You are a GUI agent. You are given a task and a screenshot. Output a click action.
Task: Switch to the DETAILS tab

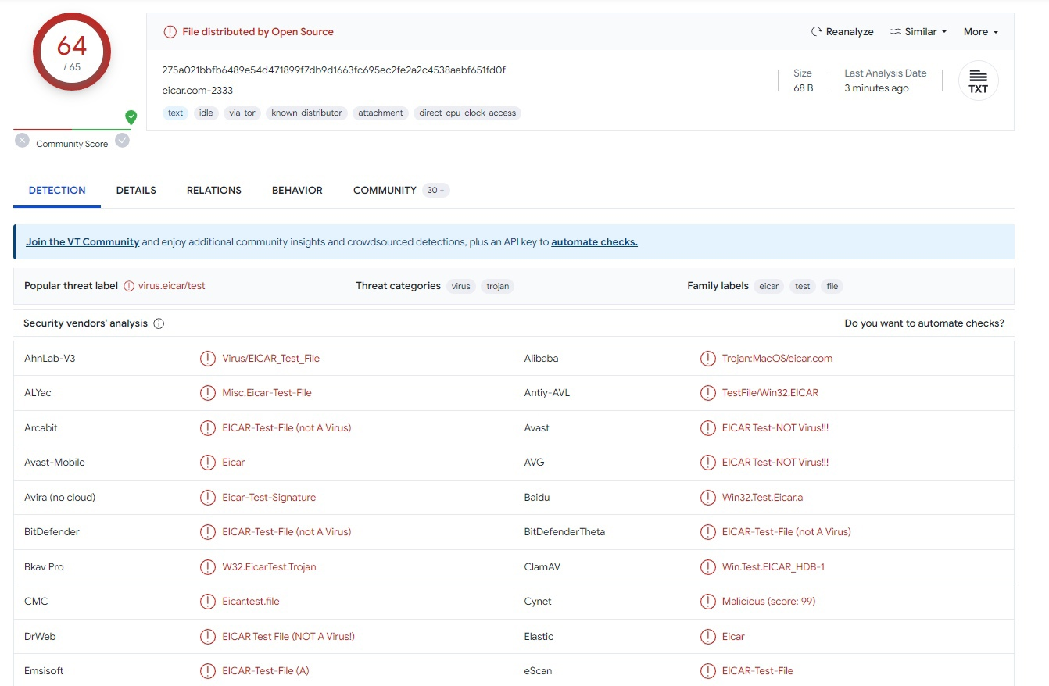pos(136,190)
